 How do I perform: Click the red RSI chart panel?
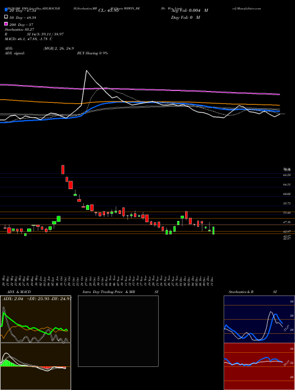pos(259,366)
